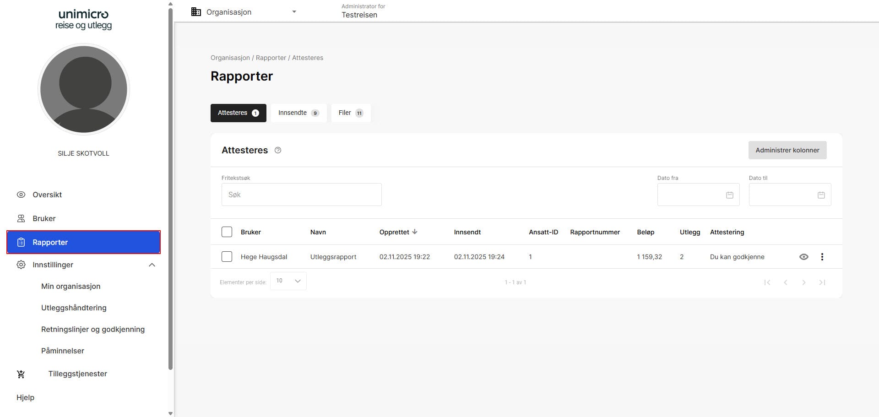Screen dimensions: 879x417
Task: Collapse the Innstillinger section
Action: (x=152, y=265)
